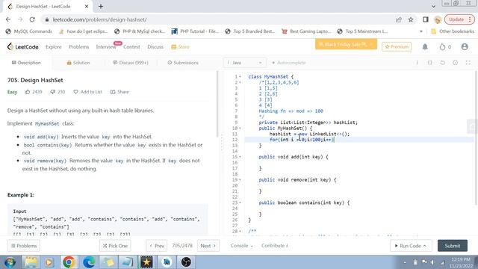Click the curly braces format icon
Viewport: 478px width, 269px height.
(x=429, y=63)
